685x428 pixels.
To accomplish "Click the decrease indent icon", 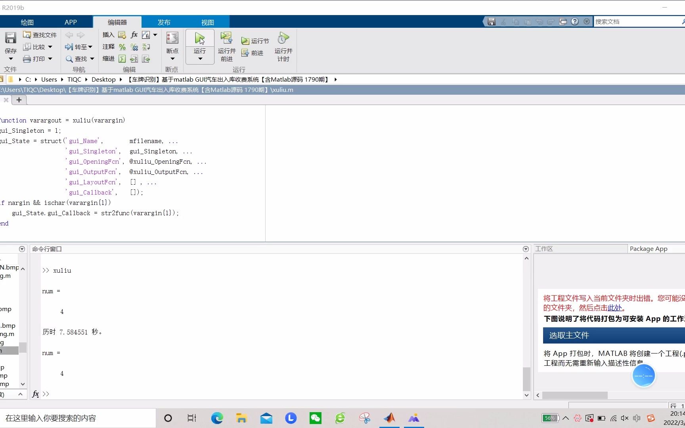I will [146, 59].
